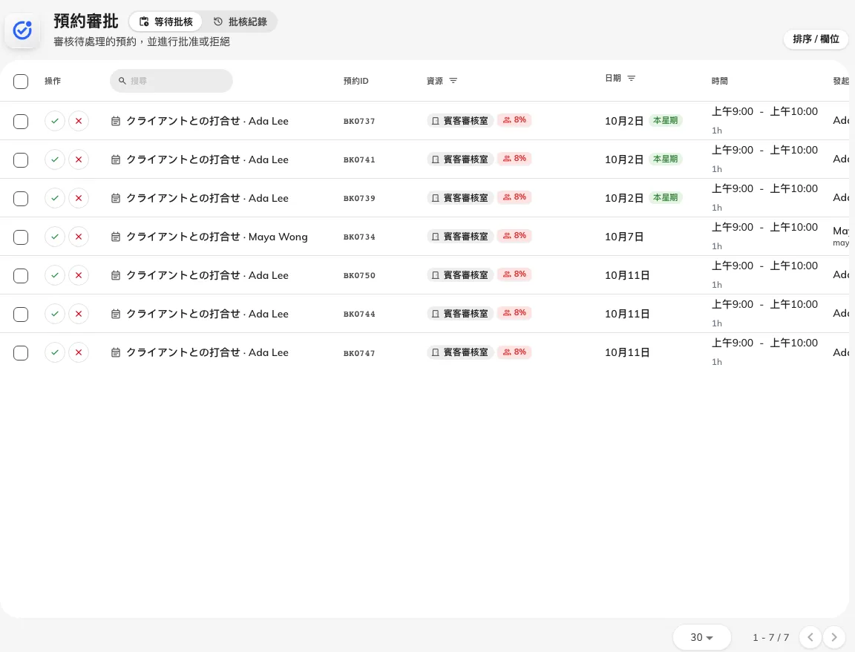Click the 預約審批 app logo icon
This screenshot has height=652, width=855.
[22, 30]
